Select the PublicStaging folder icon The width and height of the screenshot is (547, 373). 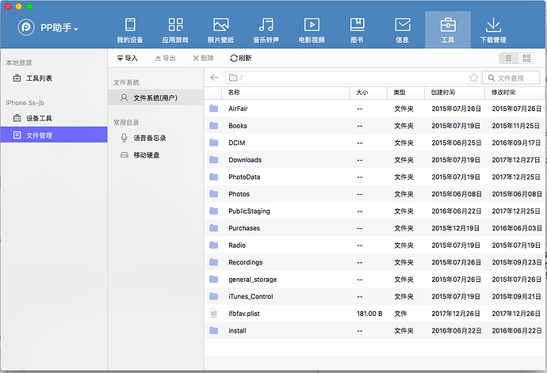click(214, 211)
